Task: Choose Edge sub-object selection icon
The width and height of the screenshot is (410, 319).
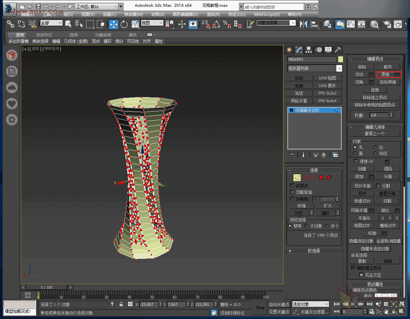Action: (305, 178)
